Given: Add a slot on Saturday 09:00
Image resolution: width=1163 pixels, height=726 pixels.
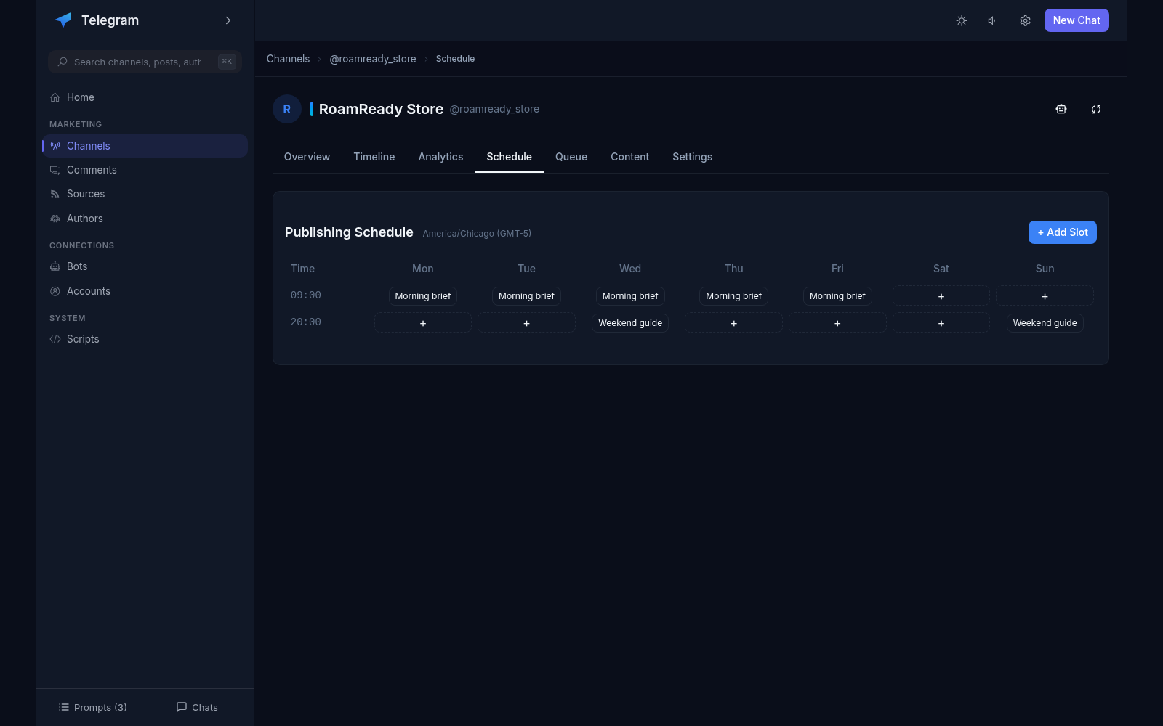Looking at the screenshot, I should click(x=941, y=296).
